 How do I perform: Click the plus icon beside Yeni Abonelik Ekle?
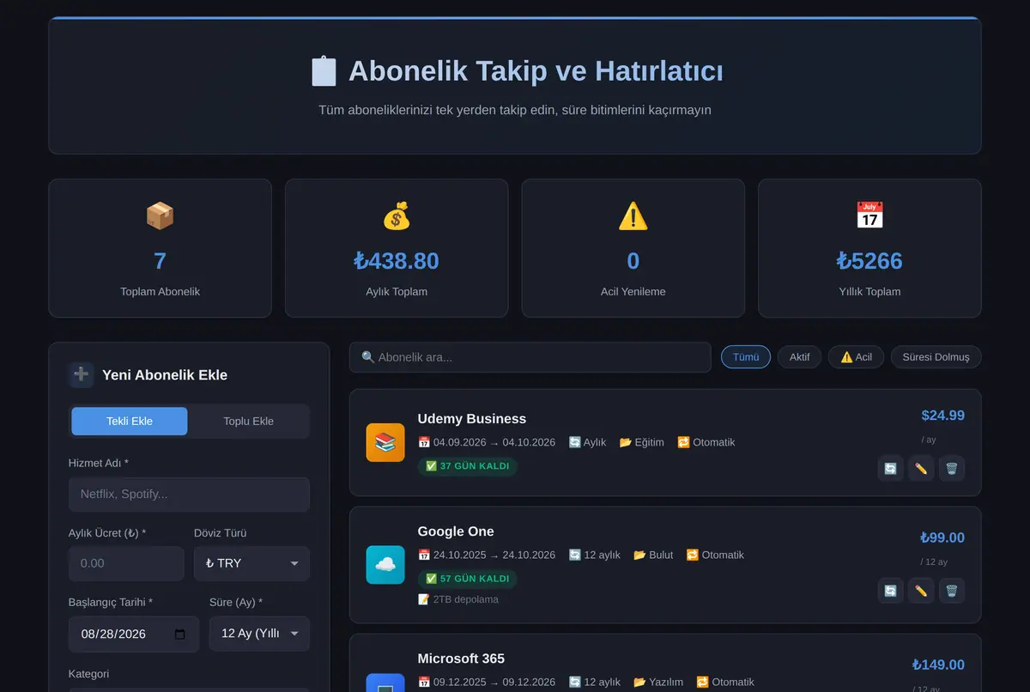point(82,374)
